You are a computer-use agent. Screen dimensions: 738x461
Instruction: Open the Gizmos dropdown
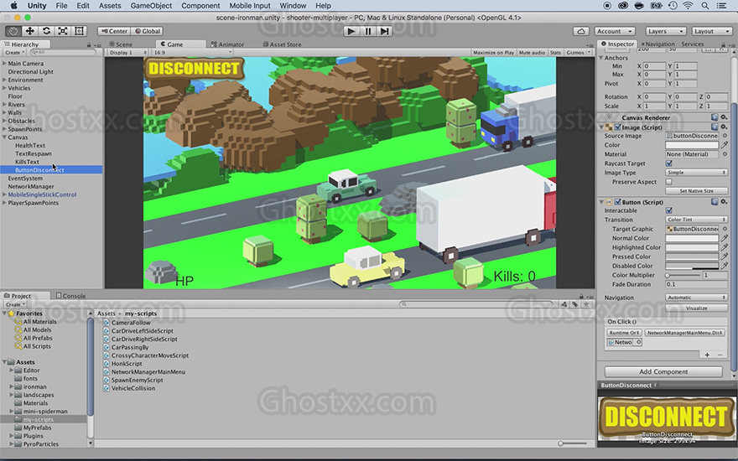point(579,53)
